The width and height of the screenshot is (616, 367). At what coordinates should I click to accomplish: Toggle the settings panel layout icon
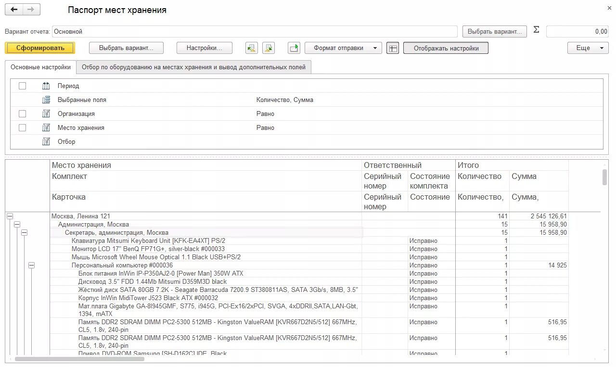[393, 48]
